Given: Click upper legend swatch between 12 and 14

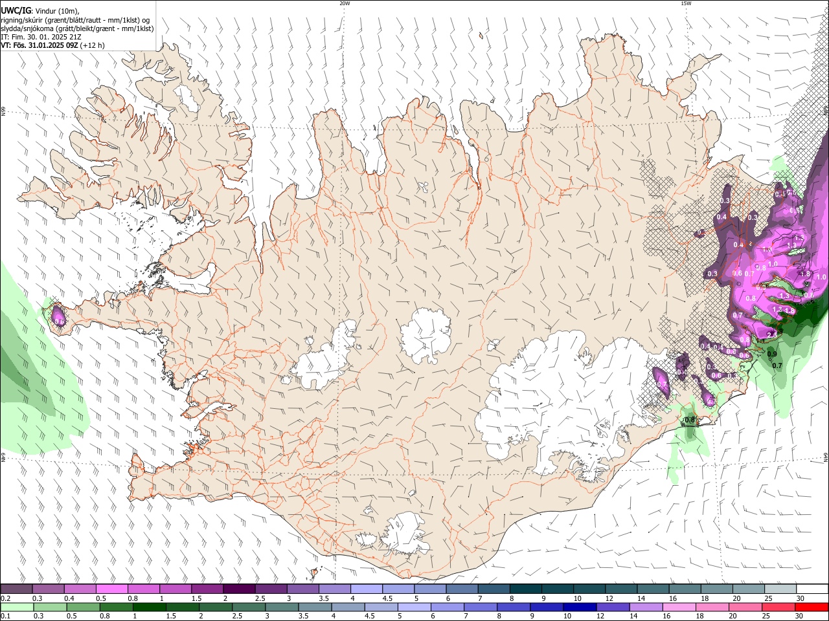Looking at the screenshot, I should tap(621, 589).
